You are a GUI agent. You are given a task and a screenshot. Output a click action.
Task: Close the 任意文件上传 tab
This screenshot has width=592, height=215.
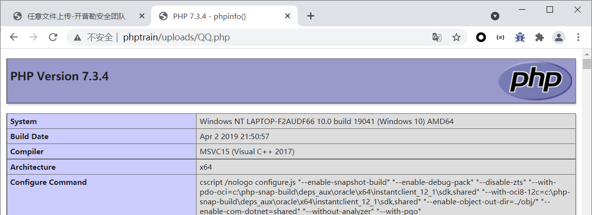(142, 16)
